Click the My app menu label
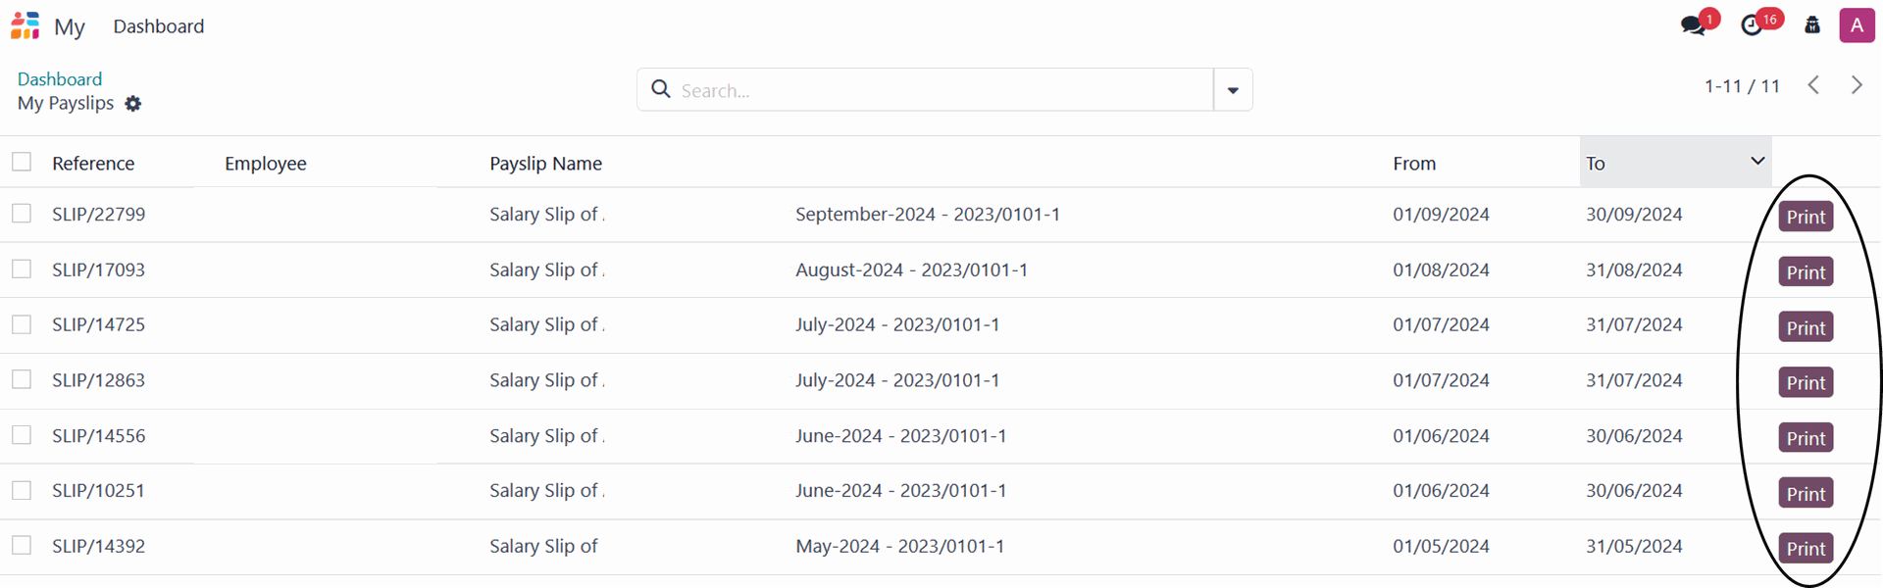 click(70, 27)
